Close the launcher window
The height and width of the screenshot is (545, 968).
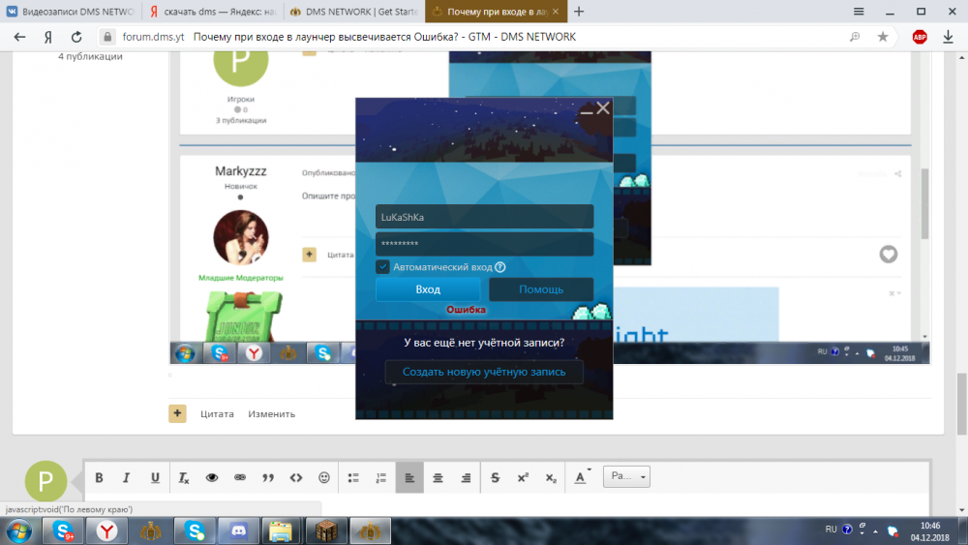pos(603,108)
